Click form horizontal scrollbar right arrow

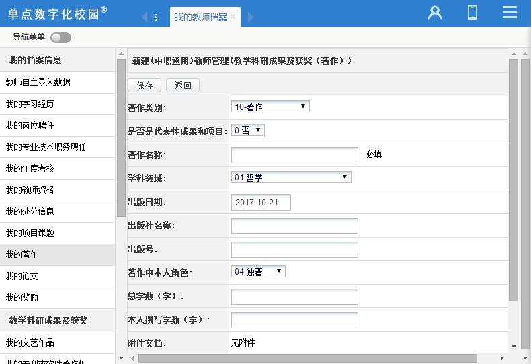[x=502, y=358]
